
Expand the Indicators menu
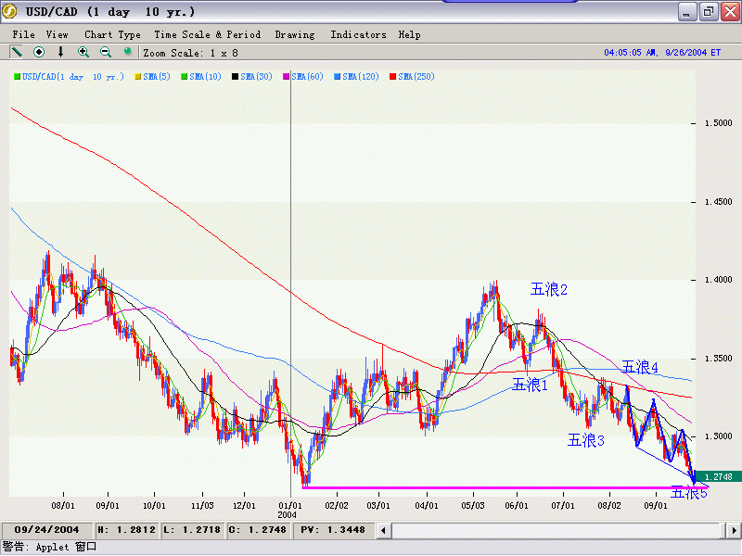358,34
